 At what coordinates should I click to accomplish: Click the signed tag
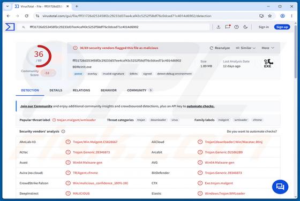pyautogui.click(x=147, y=74)
